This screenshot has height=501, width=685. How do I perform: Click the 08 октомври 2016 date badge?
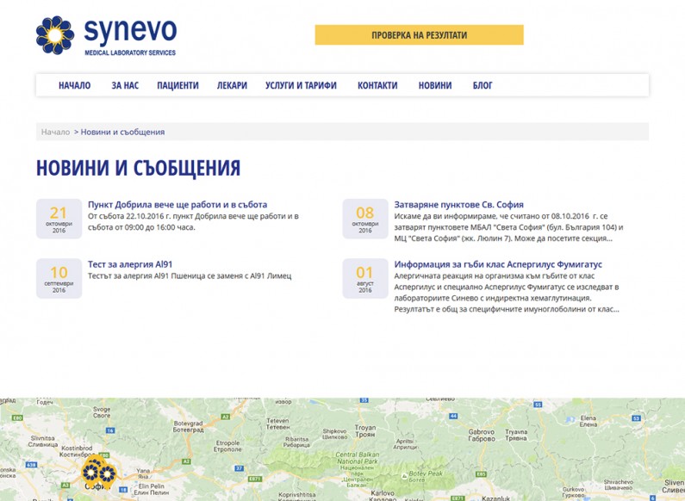[365, 219]
